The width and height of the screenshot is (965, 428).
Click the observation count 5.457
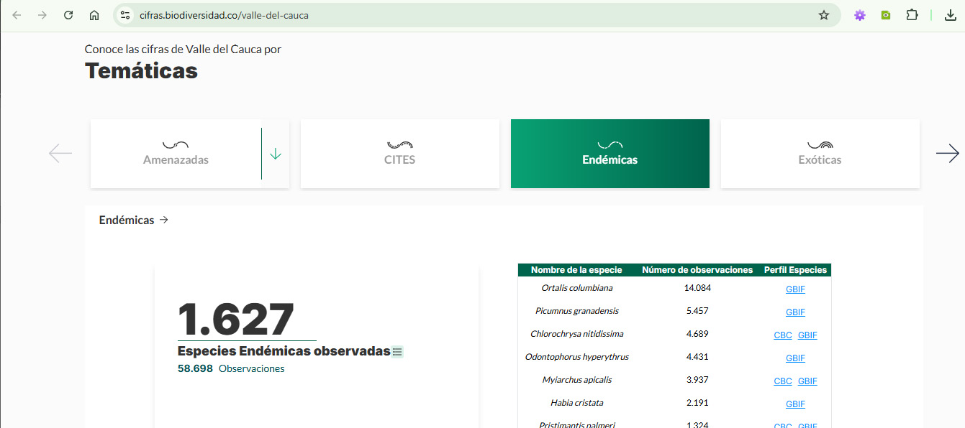coord(697,311)
